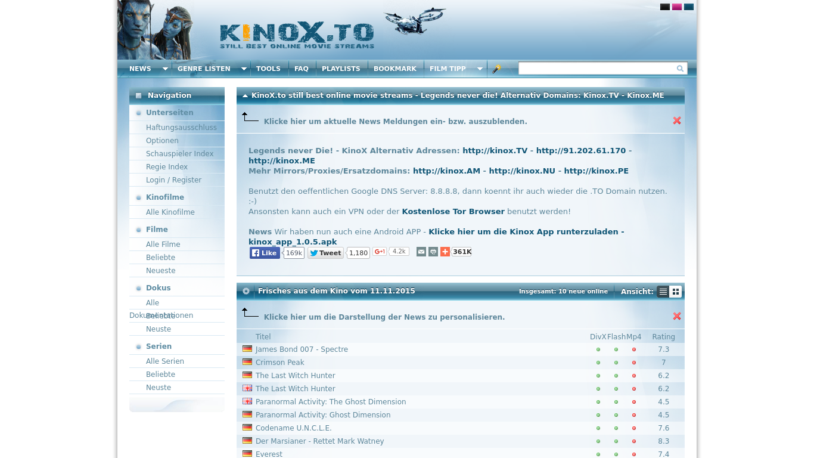This screenshot has height=458, width=814.
Task: Share via the email envelope icon
Action: click(421, 252)
